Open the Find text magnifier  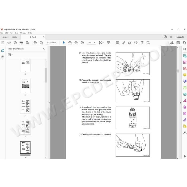(28, 43)
